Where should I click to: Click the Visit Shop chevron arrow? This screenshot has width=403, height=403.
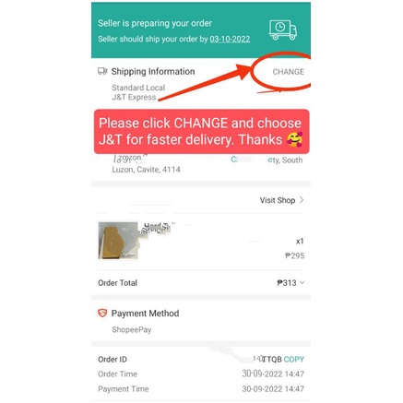[302, 200]
